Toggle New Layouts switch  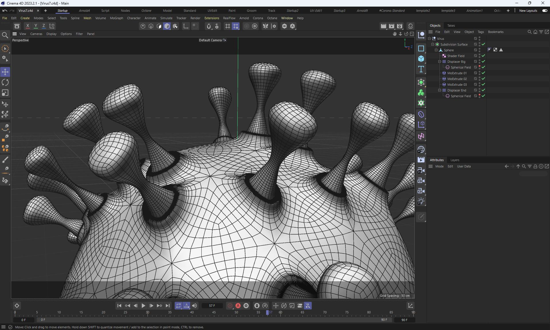(x=545, y=11)
